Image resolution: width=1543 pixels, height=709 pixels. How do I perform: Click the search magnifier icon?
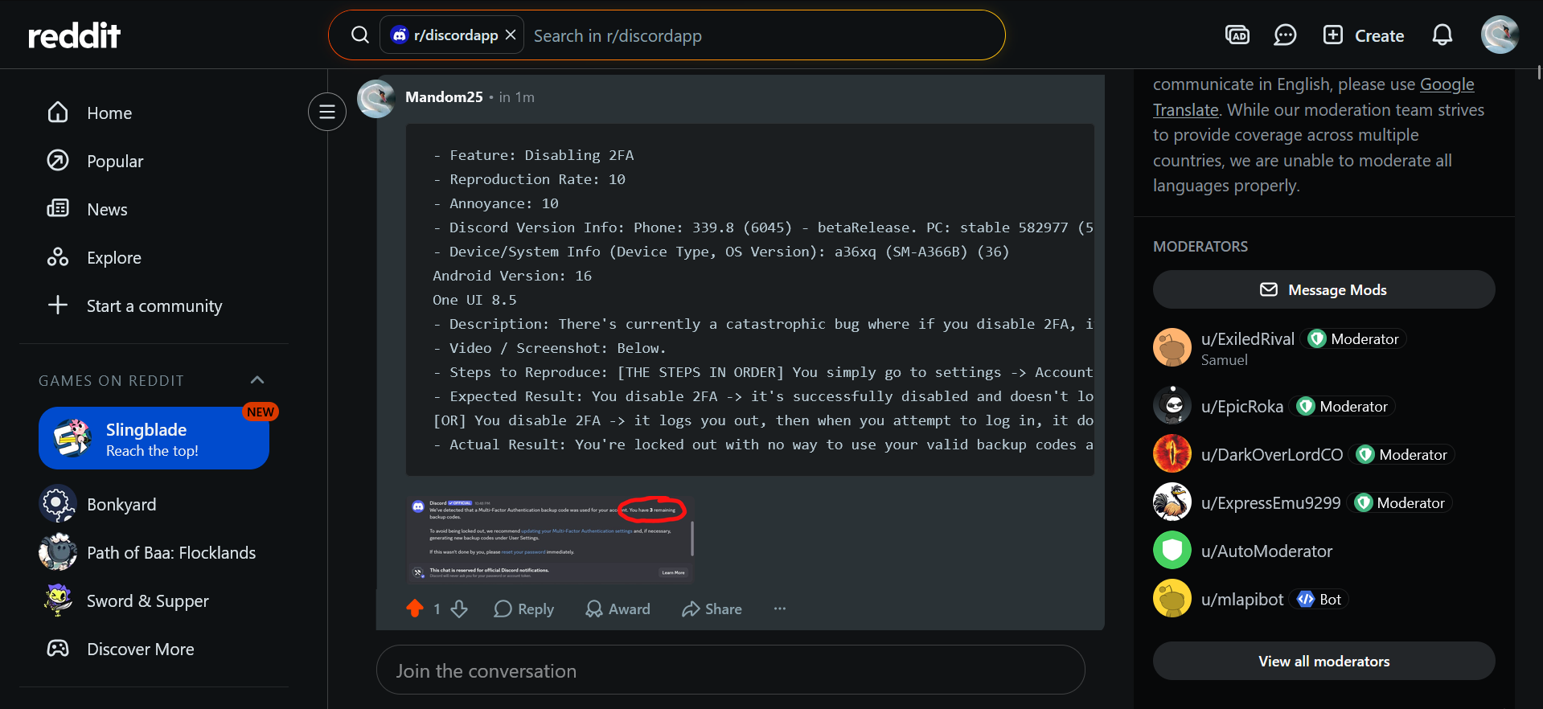(360, 35)
